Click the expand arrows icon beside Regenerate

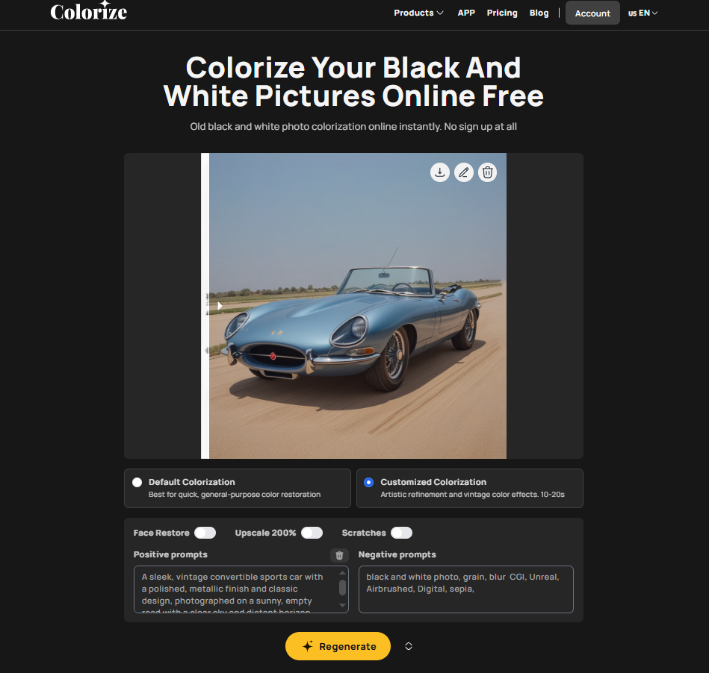tap(409, 646)
